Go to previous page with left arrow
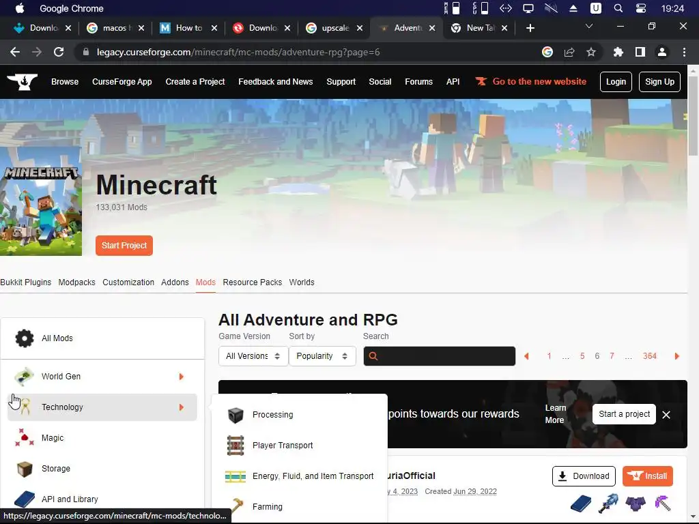Viewport: 699px width, 524px height. pyautogui.click(x=526, y=356)
